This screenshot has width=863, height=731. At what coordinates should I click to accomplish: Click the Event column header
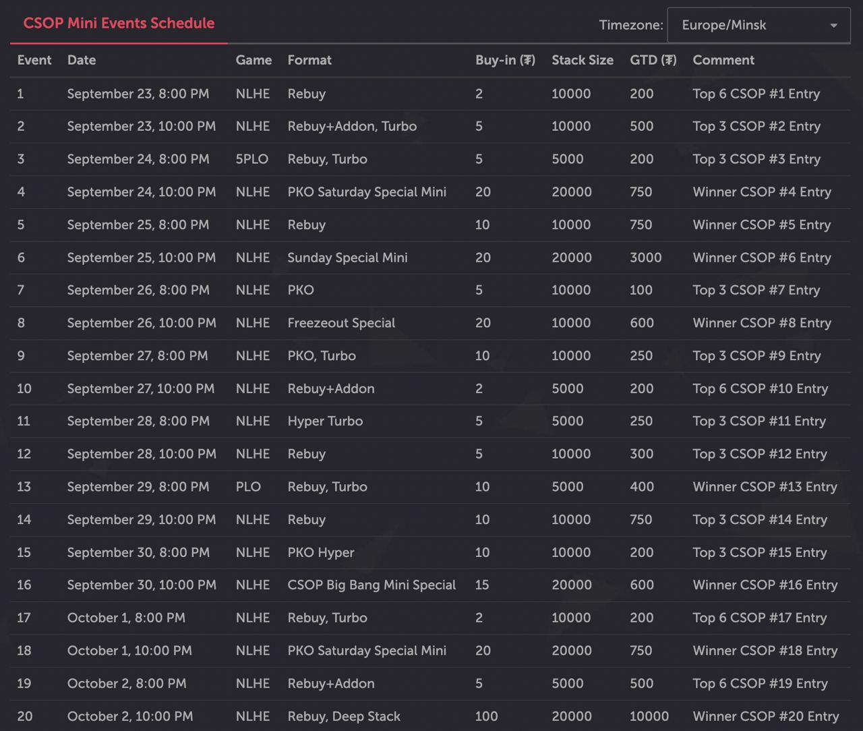click(x=34, y=60)
